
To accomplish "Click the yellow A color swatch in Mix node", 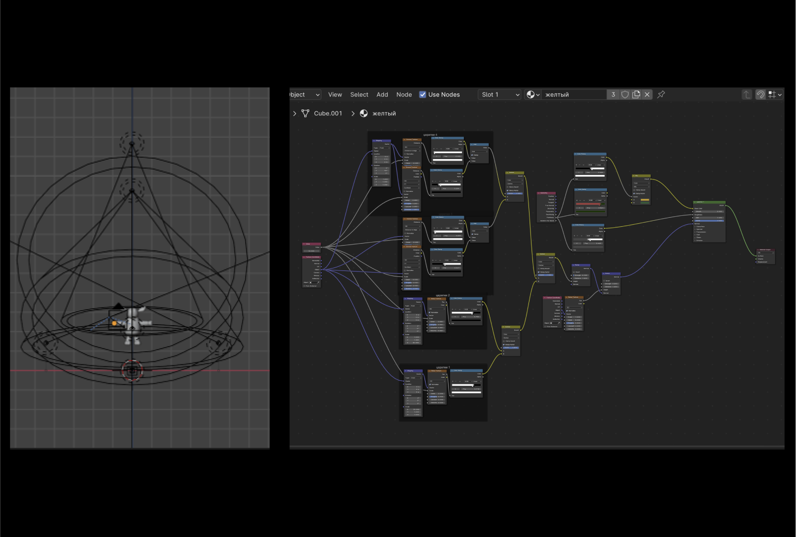I will click(645, 200).
